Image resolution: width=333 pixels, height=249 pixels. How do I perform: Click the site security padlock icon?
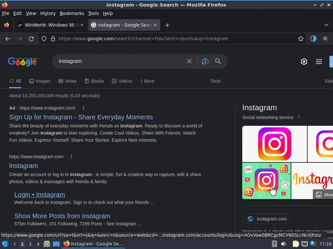pyautogui.click(x=53, y=39)
